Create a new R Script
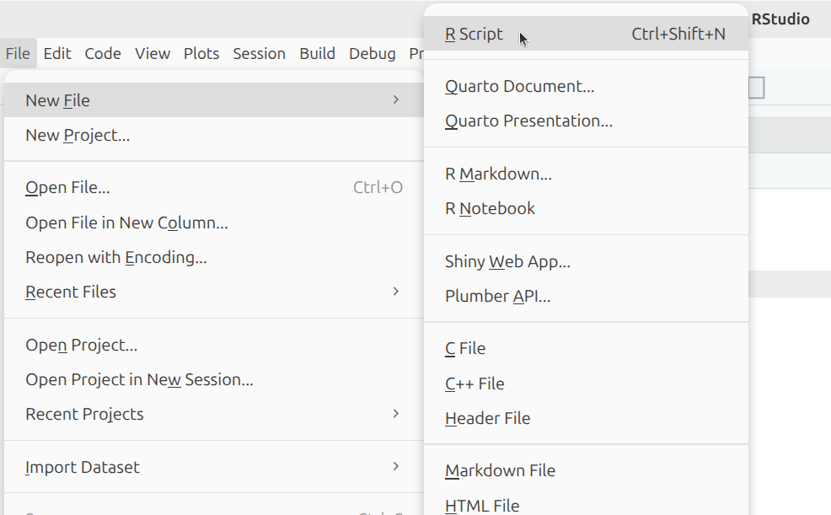 tap(586, 34)
